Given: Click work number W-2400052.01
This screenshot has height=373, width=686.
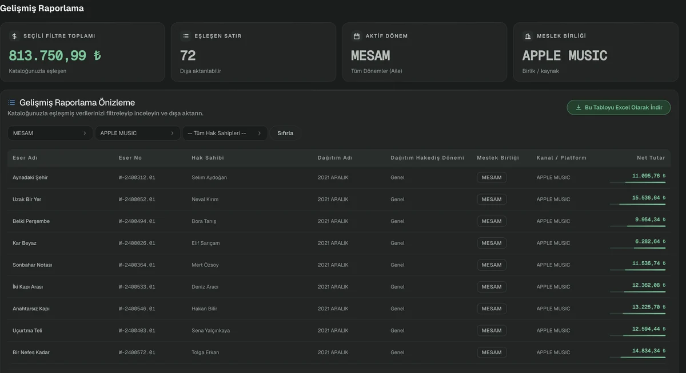Looking at the screenshot, I should pyautogui.click(x=137, y=200).
